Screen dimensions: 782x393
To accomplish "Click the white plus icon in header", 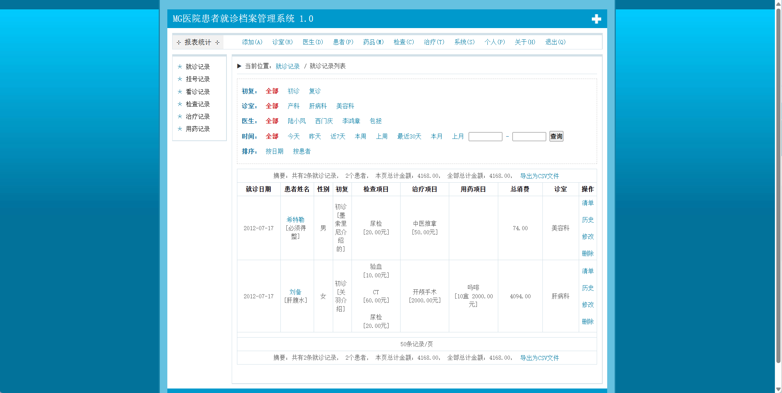I will (x=596, y=19).
